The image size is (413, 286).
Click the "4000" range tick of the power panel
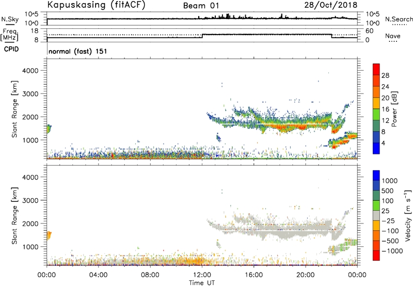[30, 71]
